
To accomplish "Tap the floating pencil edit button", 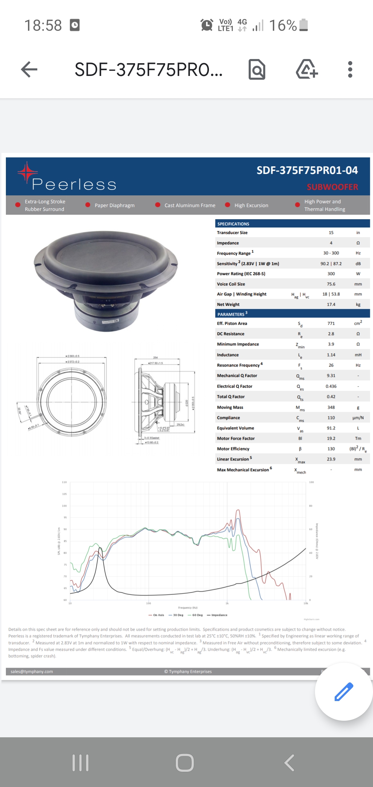I will 344,691.
